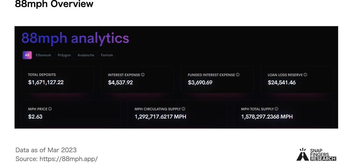The image size is (356, 167).
Task: Select the All networks filter
Action: pos(27,55)
